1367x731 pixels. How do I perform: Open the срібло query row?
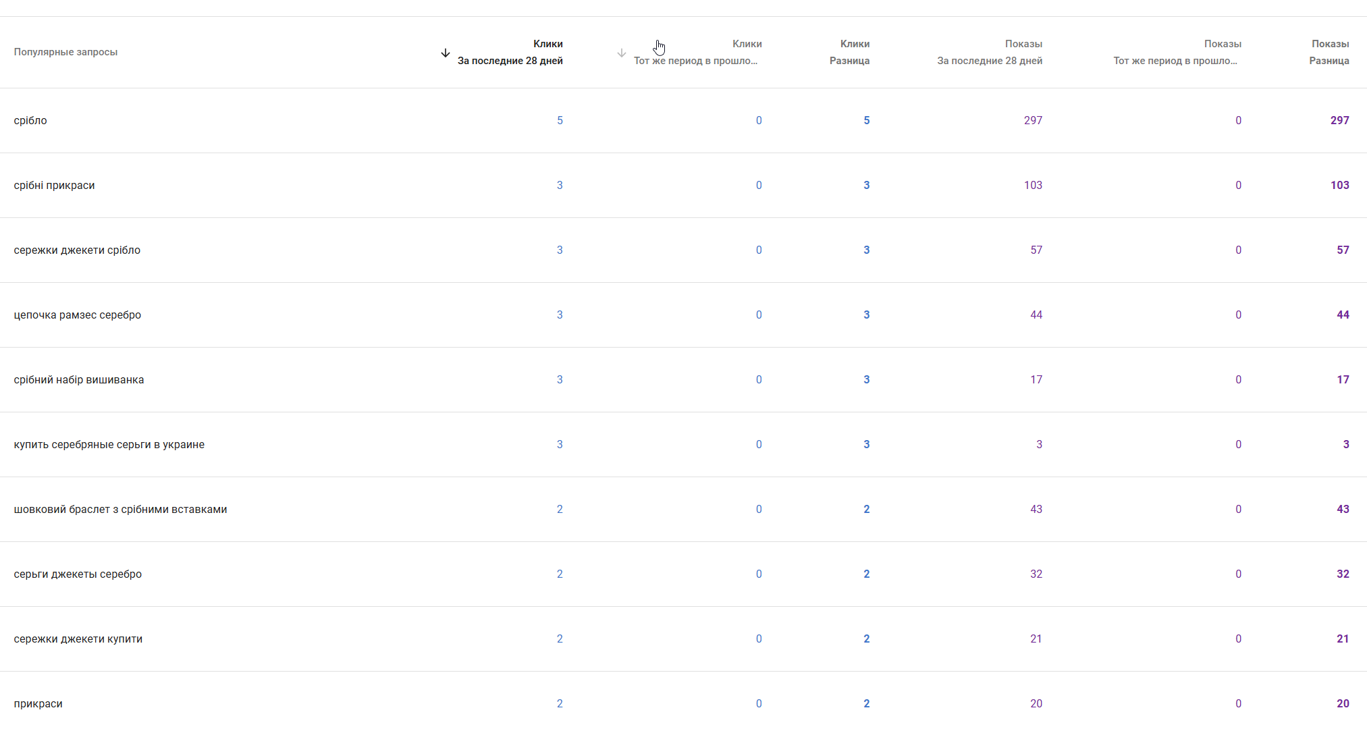pyautogui.click(x=30, y=121)
